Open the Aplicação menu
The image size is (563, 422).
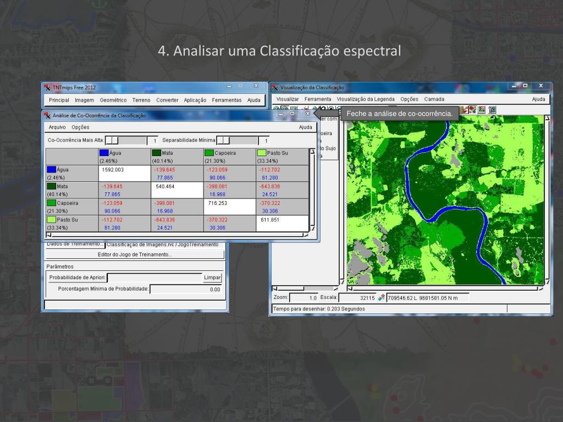(x=195, y=100)
